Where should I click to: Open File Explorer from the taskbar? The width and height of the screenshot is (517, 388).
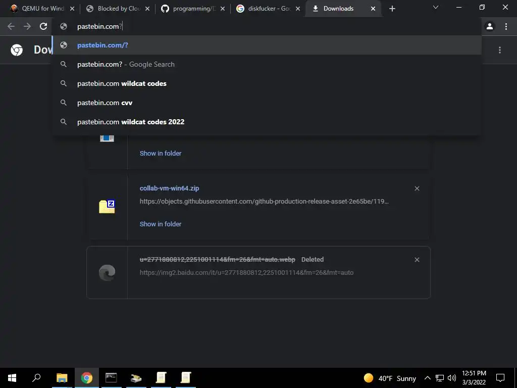62,378
